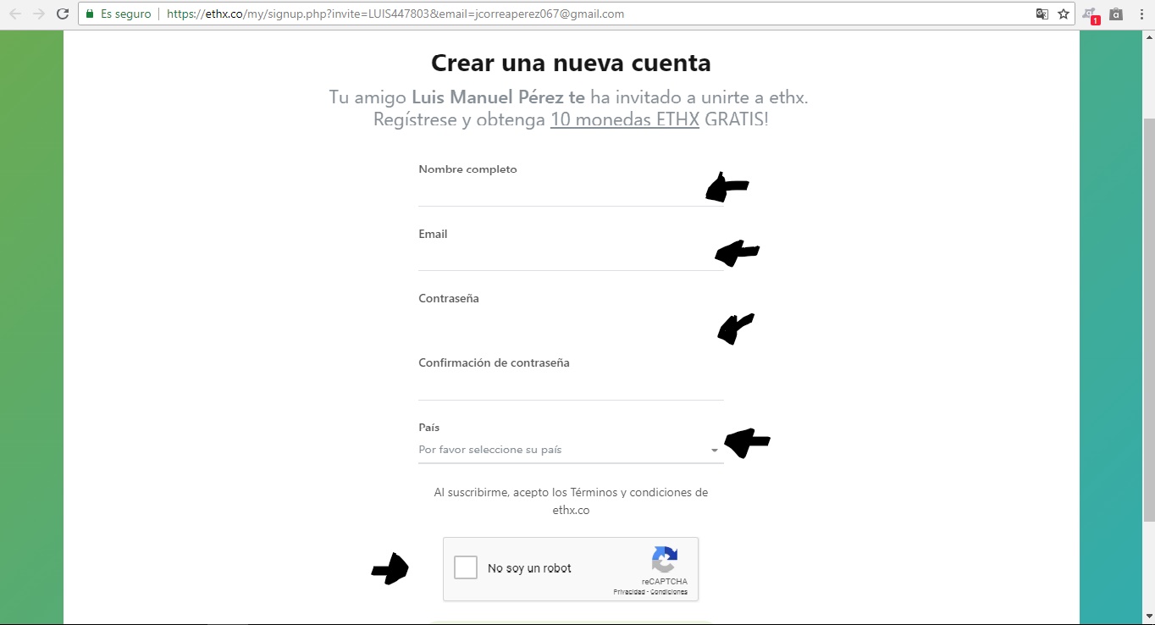Focus the Email input field
The width and height of the screenshot is (1155, 625).
pos(571,257)
